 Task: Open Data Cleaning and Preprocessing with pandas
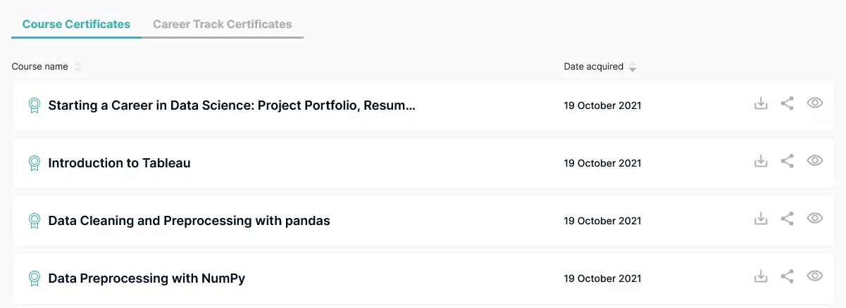point(189,221)
